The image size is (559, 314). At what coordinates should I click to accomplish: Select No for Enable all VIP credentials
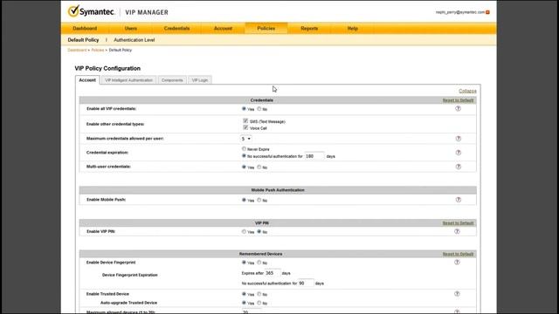click(259, 108)
